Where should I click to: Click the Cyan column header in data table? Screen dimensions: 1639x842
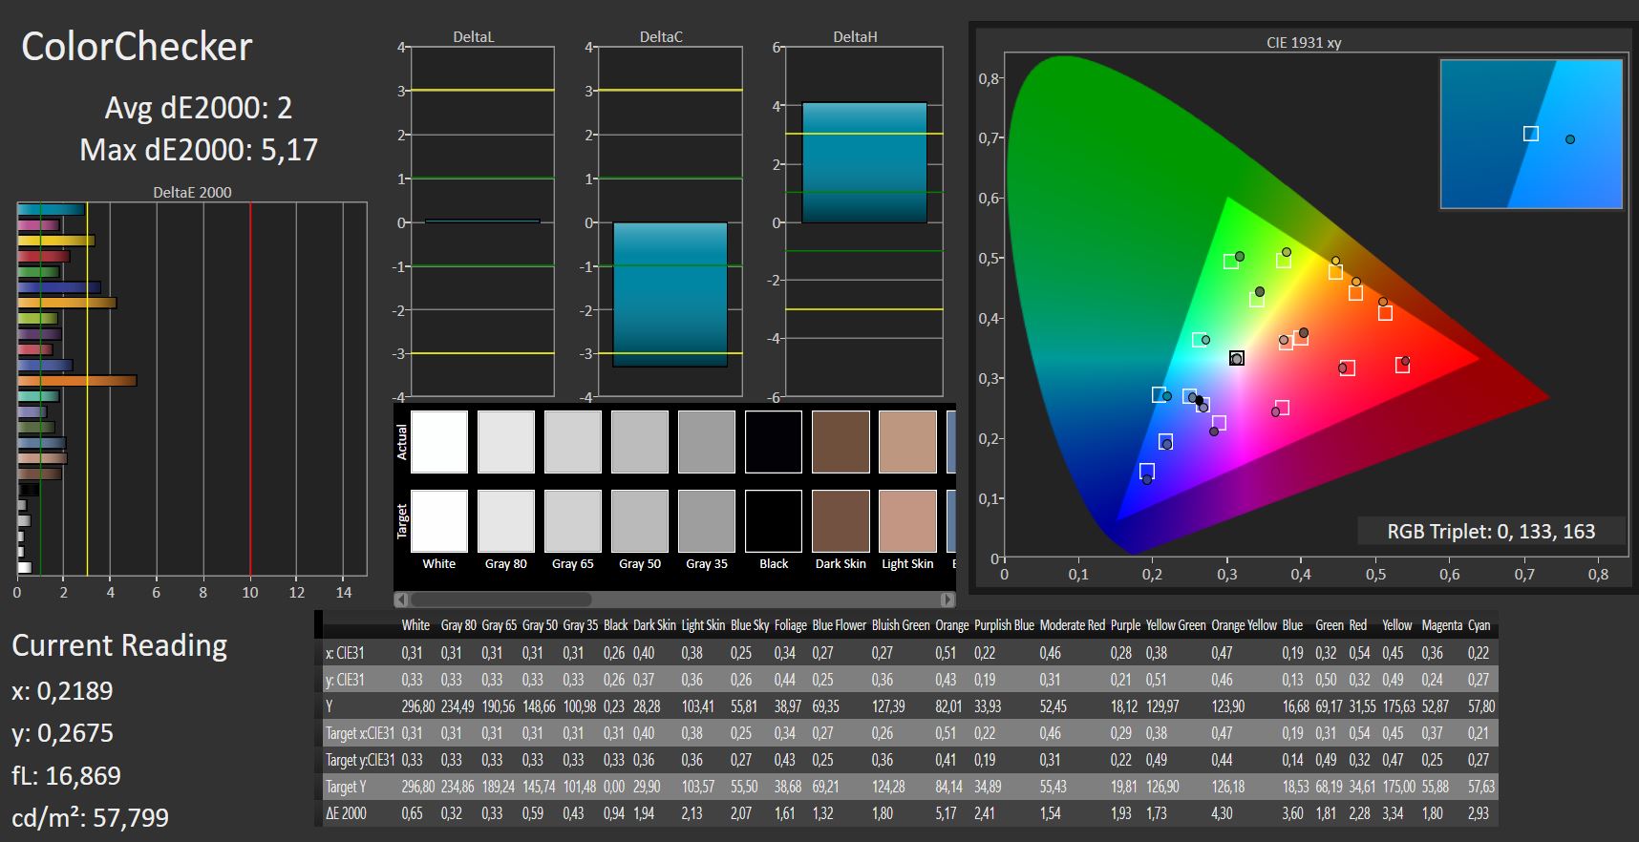[x=1479, y=625]
